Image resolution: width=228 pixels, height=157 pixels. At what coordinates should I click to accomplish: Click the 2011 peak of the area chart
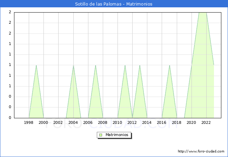125,65
